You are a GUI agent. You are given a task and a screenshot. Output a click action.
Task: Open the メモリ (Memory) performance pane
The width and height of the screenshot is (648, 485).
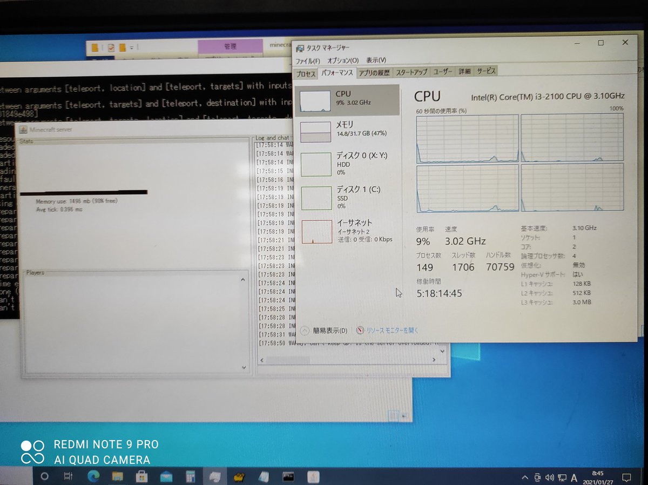(x=346, y=130)
